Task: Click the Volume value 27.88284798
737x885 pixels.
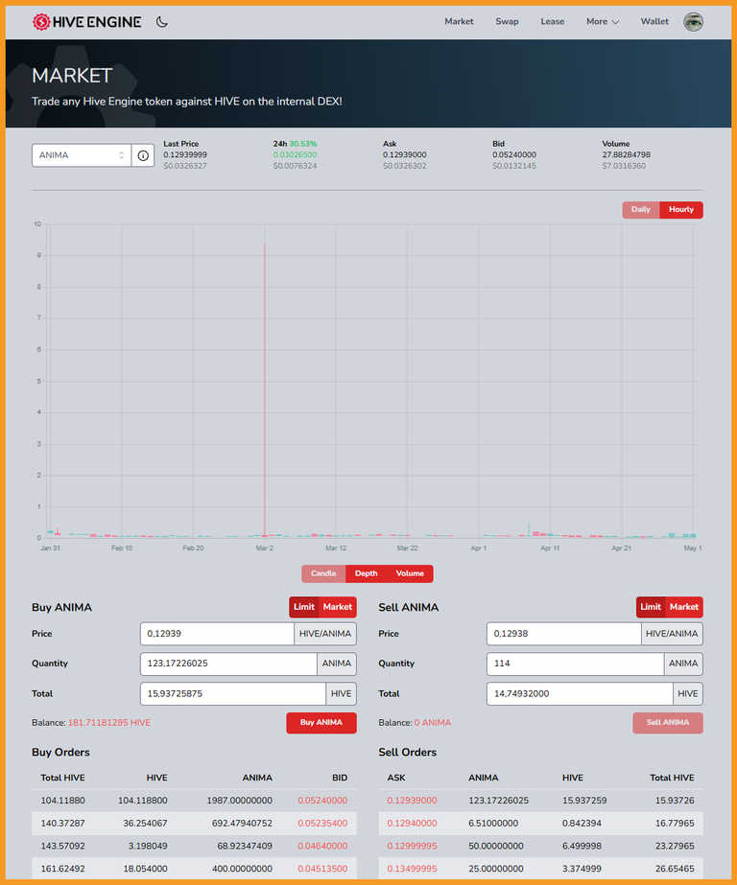Action: [626, 154]
